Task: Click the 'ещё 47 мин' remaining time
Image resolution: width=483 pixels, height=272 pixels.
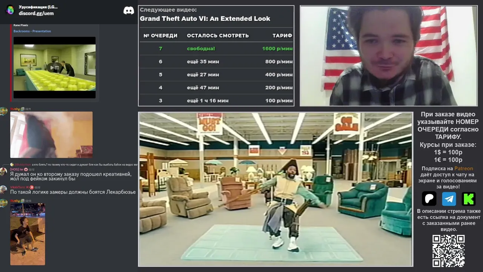Action: click(x=203, y=88)
